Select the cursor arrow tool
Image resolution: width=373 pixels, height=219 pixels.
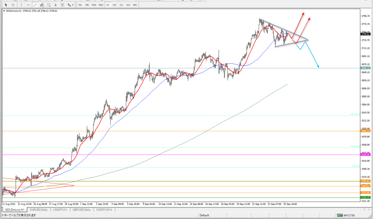(6, 5)
